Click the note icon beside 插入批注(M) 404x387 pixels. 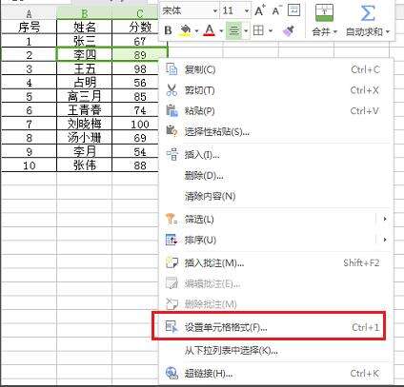172,262
